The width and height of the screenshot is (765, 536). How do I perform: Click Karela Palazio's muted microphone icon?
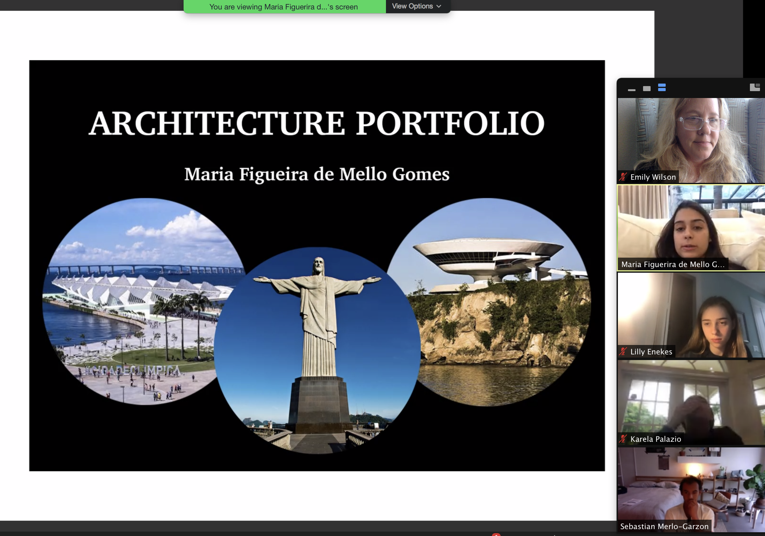pos(623,439)
